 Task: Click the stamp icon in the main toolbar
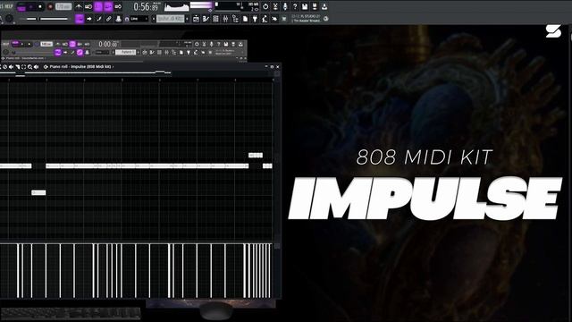119,19
